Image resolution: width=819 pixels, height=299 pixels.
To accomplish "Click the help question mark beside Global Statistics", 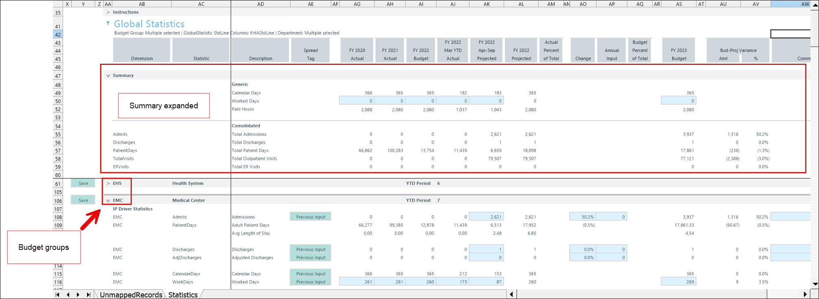I will [x=108, y=24].
